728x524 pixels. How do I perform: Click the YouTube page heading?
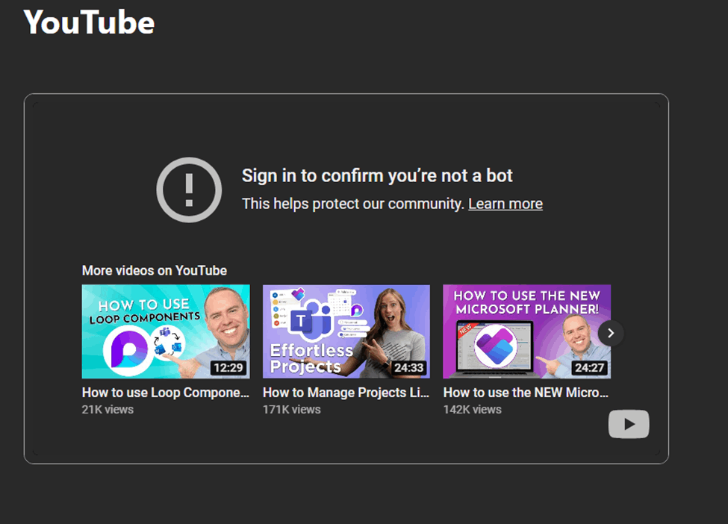tap(89, 22)
